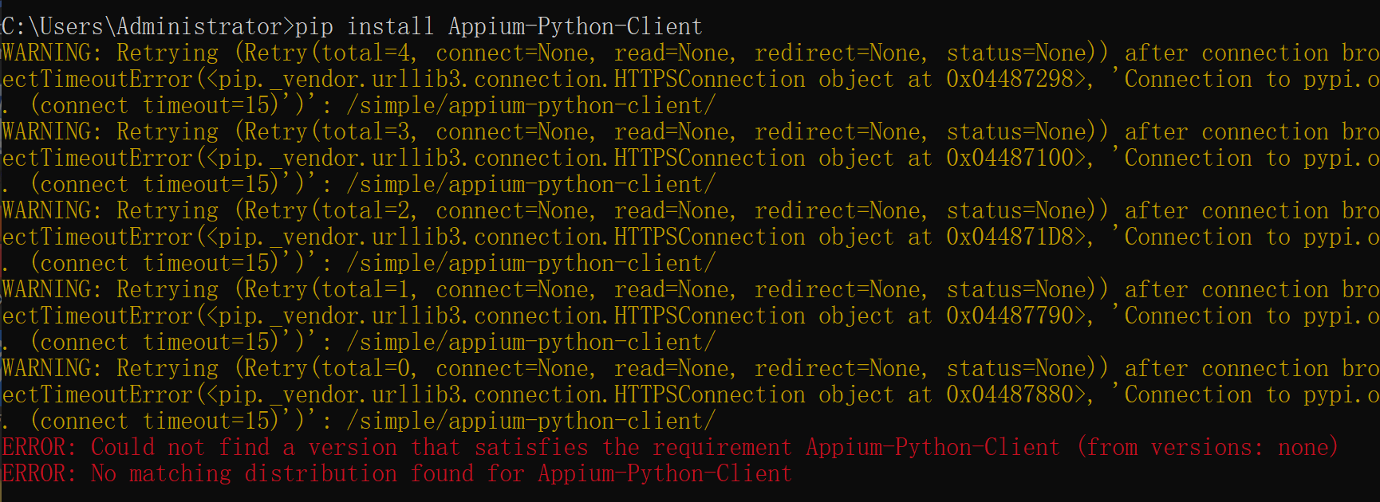Click the address '0x04487298>'
Screen dimensions: 1380x502
(x=1016, y=80)
